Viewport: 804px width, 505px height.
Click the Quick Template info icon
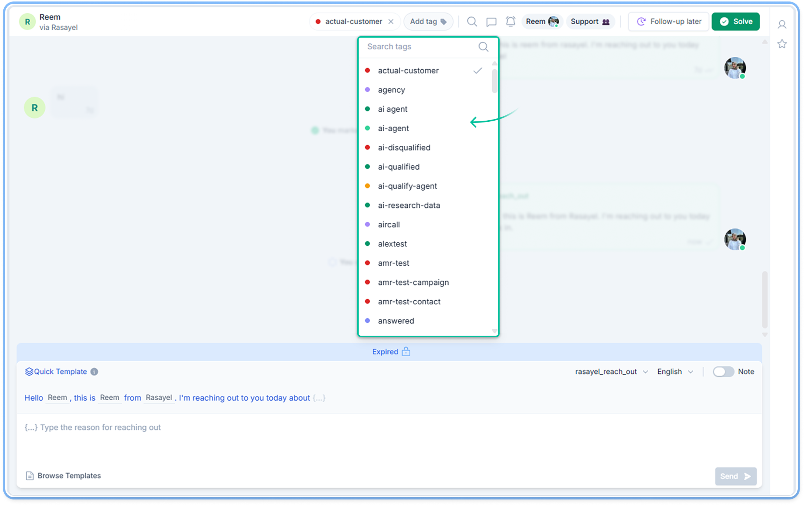94,372
